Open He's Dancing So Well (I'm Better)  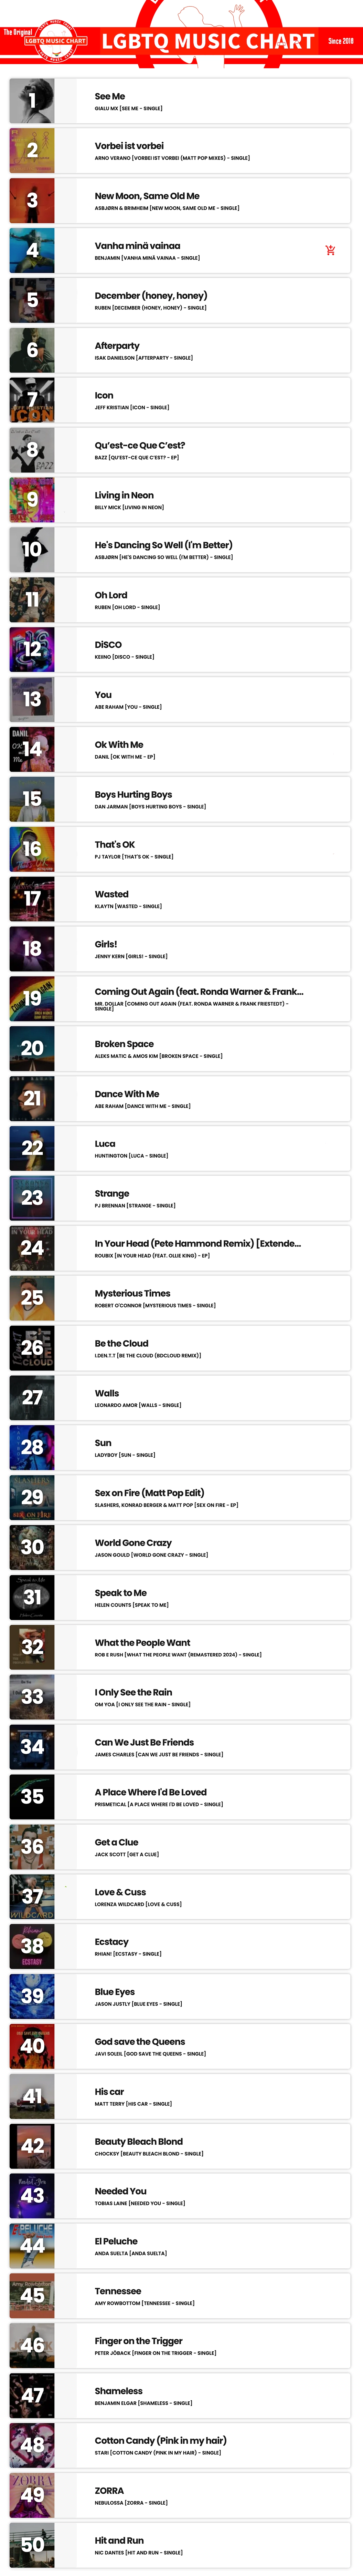pos(163,545)
